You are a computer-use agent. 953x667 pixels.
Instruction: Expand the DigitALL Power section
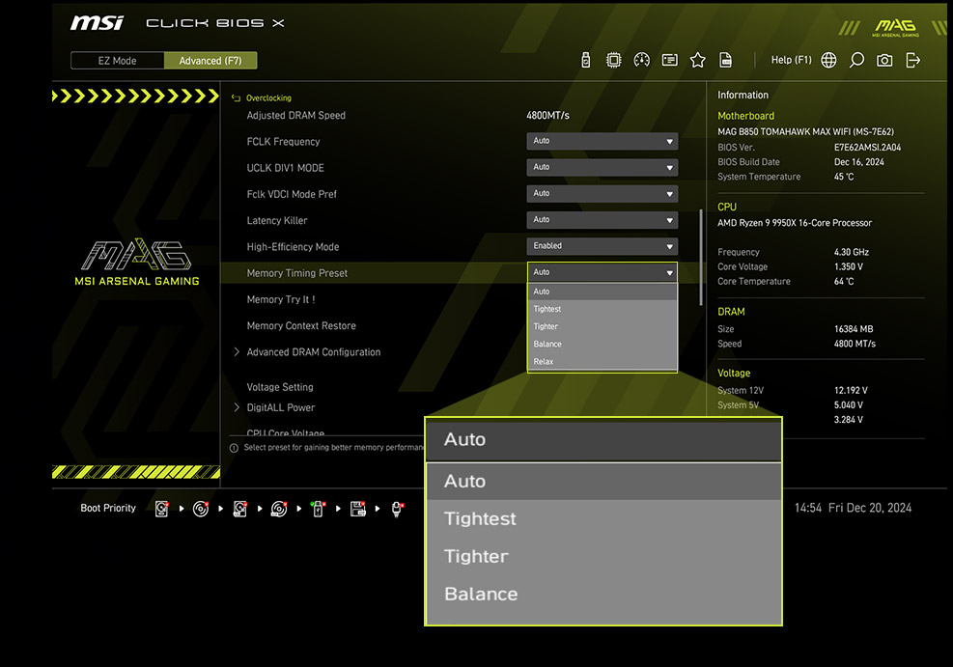point(281,407)
